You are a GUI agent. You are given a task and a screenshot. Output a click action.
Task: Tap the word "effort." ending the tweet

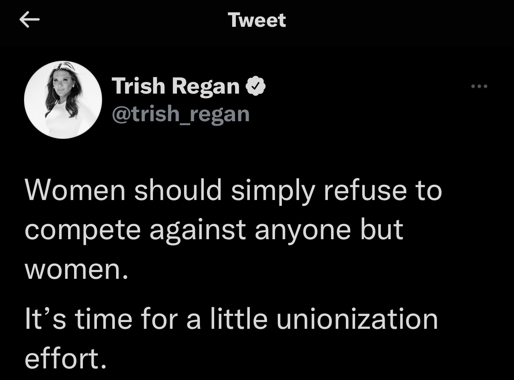point(66,358)
